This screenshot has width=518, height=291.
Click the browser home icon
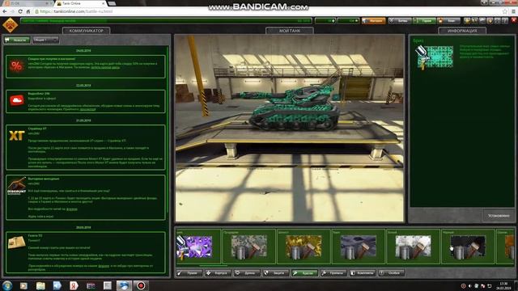click(x=28, y=11)
